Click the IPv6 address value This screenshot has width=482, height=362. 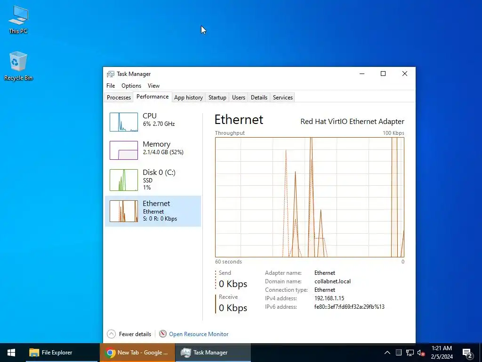coord(349,307)
